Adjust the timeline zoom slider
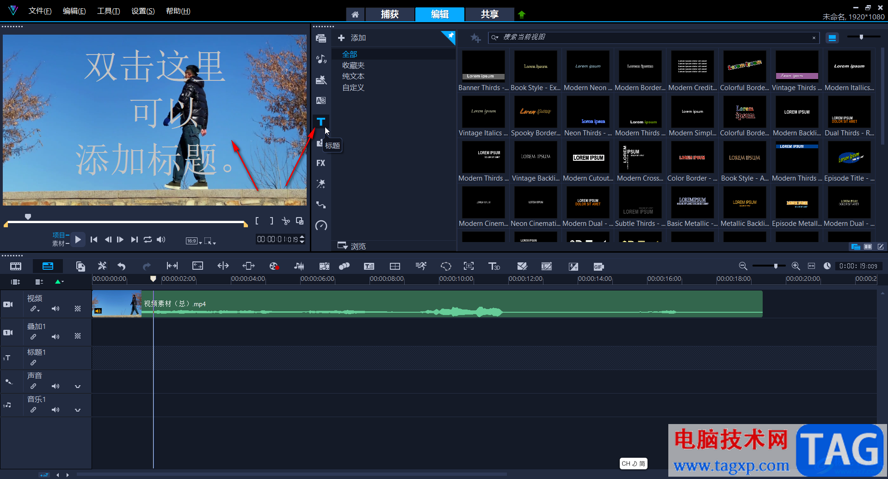Viewport: 888px width, 479px height. [x=776, y=266]
